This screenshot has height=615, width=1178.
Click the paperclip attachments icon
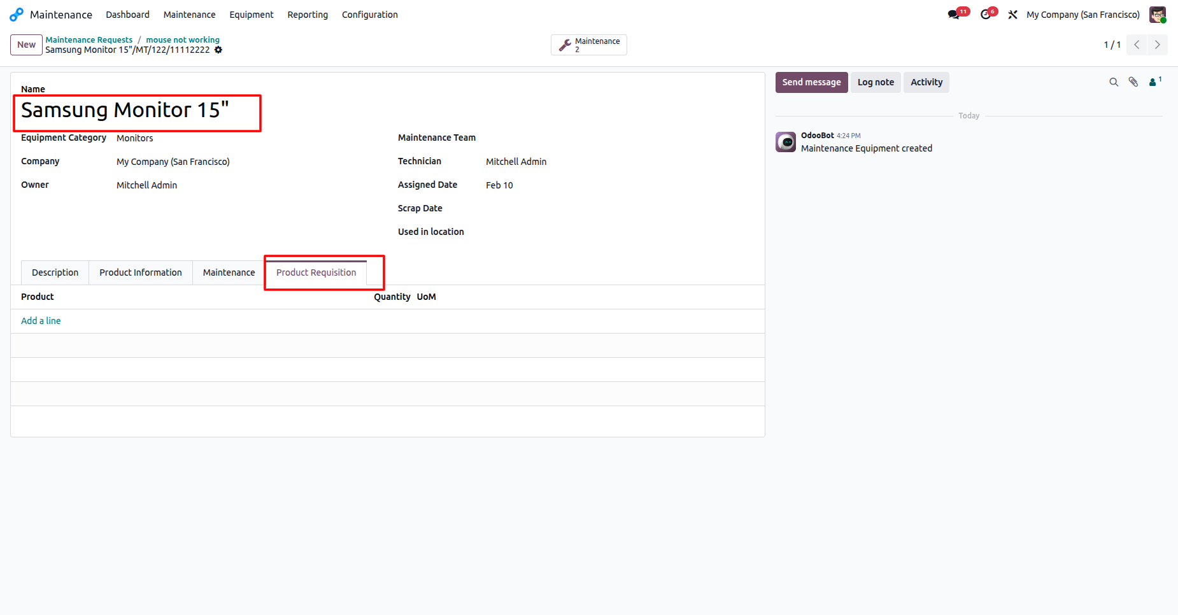(x=1133, y=82)
